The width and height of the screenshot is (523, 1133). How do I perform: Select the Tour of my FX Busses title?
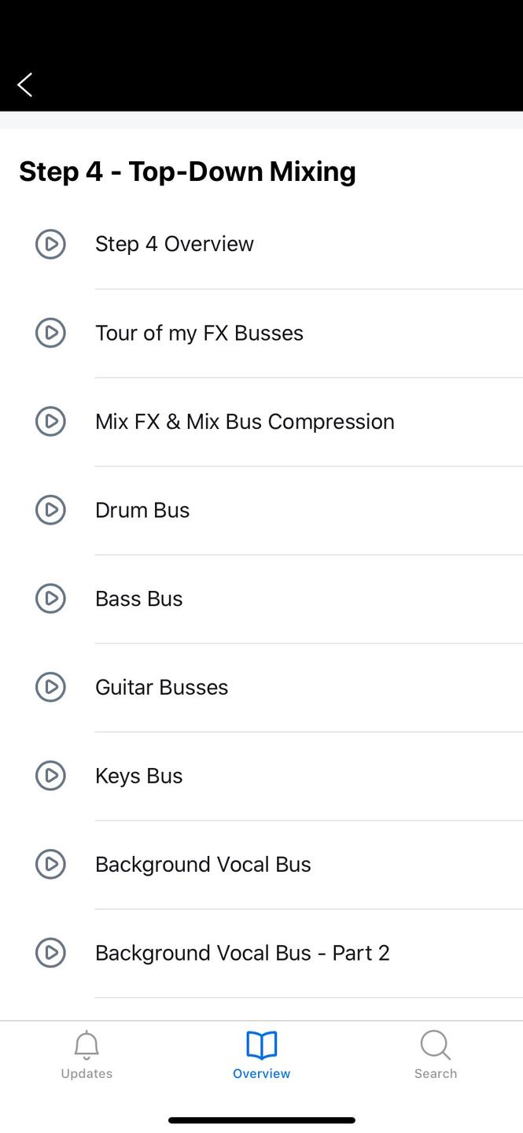(x=199, y=333)
